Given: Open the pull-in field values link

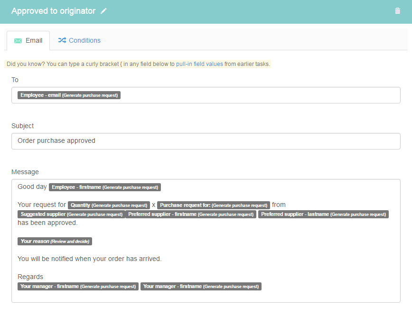Looking at the screenshot, I should coord(199,64).
